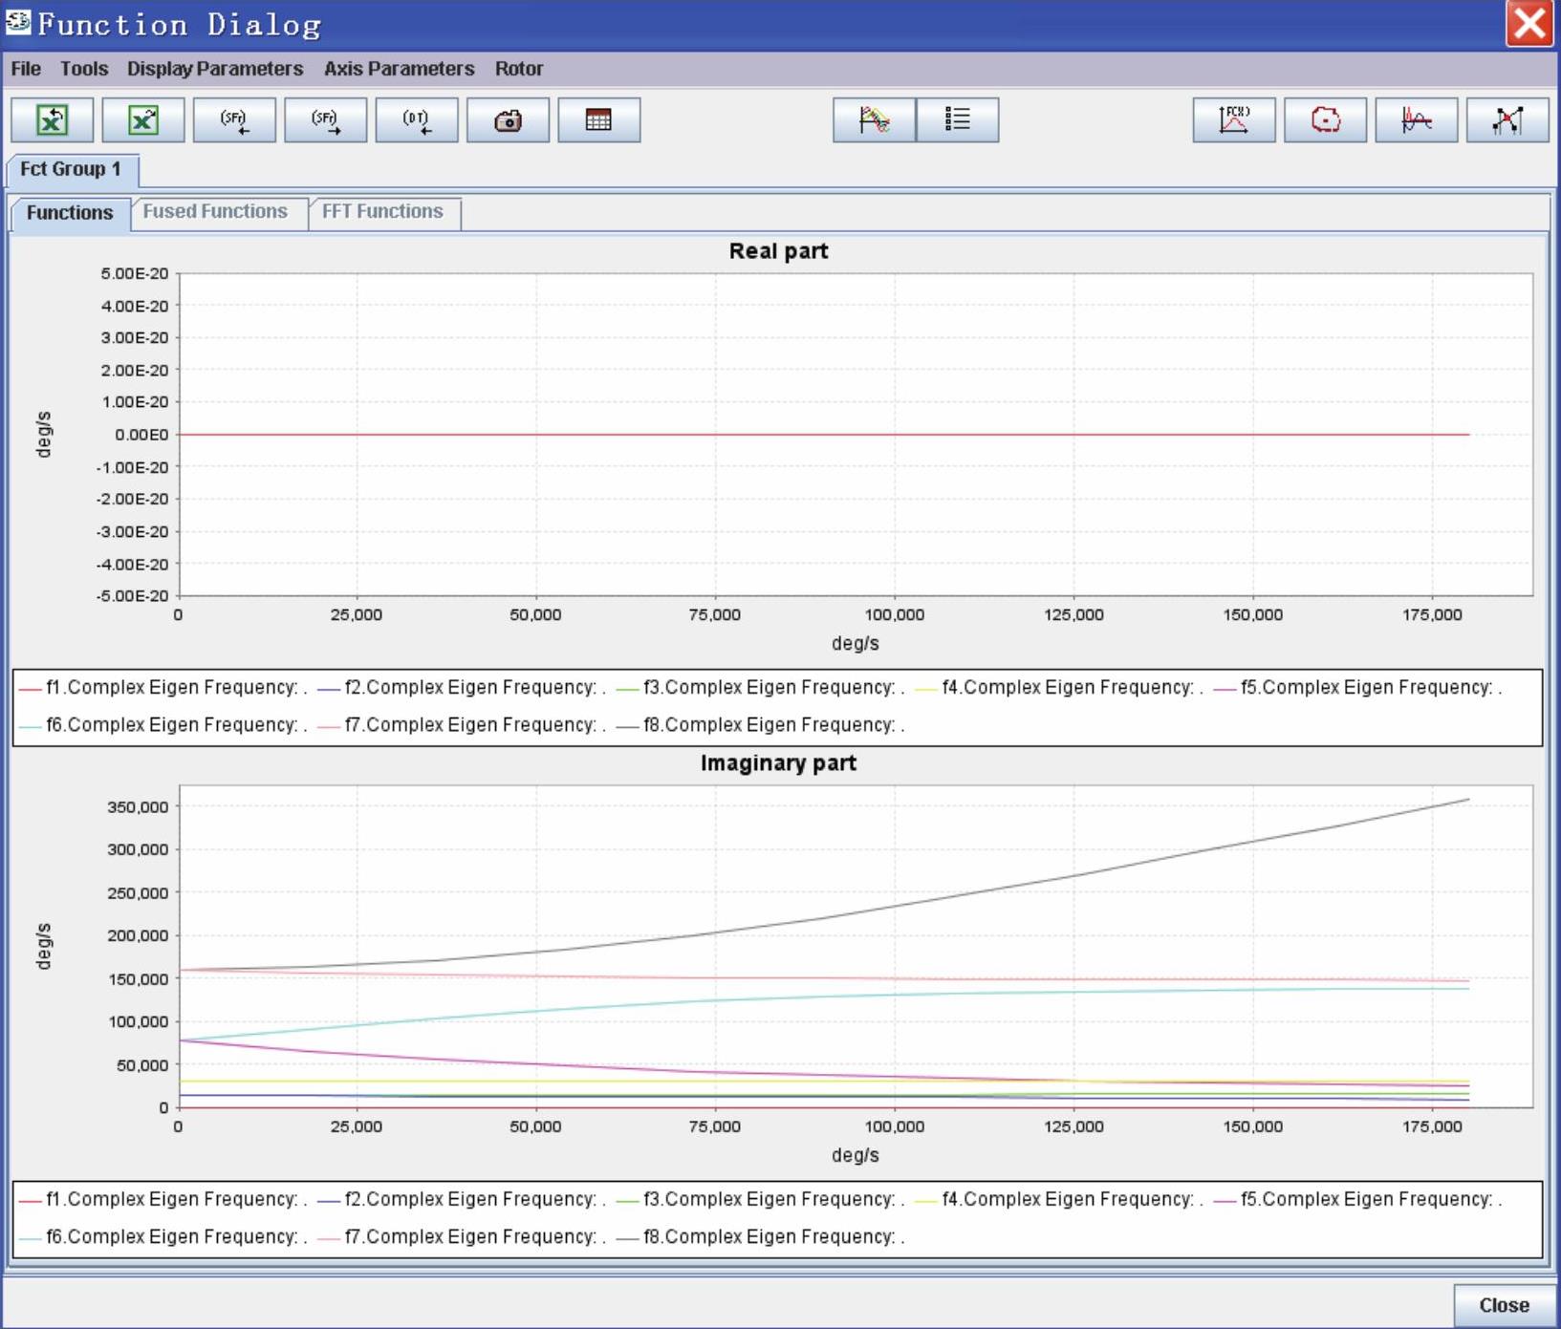Open the Rotor menu
This screenshot has width=1561, height=1329.
tap(518, 69)
